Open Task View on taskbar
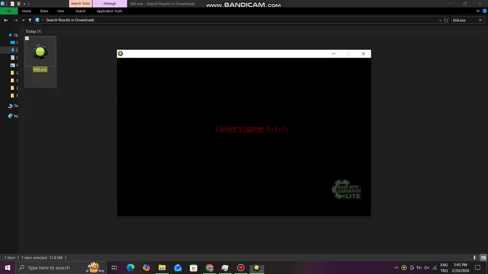The image size is (488, 274). coord(114,268)
